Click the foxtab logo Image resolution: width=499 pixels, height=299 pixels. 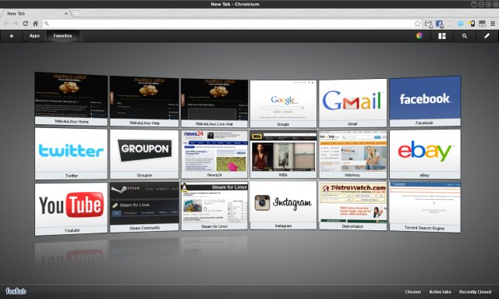click(16, 291)
